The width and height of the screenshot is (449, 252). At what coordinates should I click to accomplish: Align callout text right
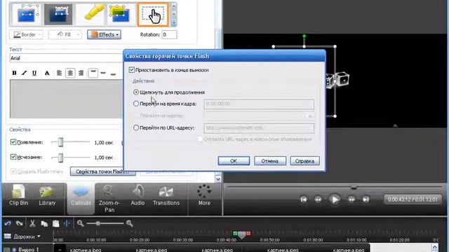point(81,73)
